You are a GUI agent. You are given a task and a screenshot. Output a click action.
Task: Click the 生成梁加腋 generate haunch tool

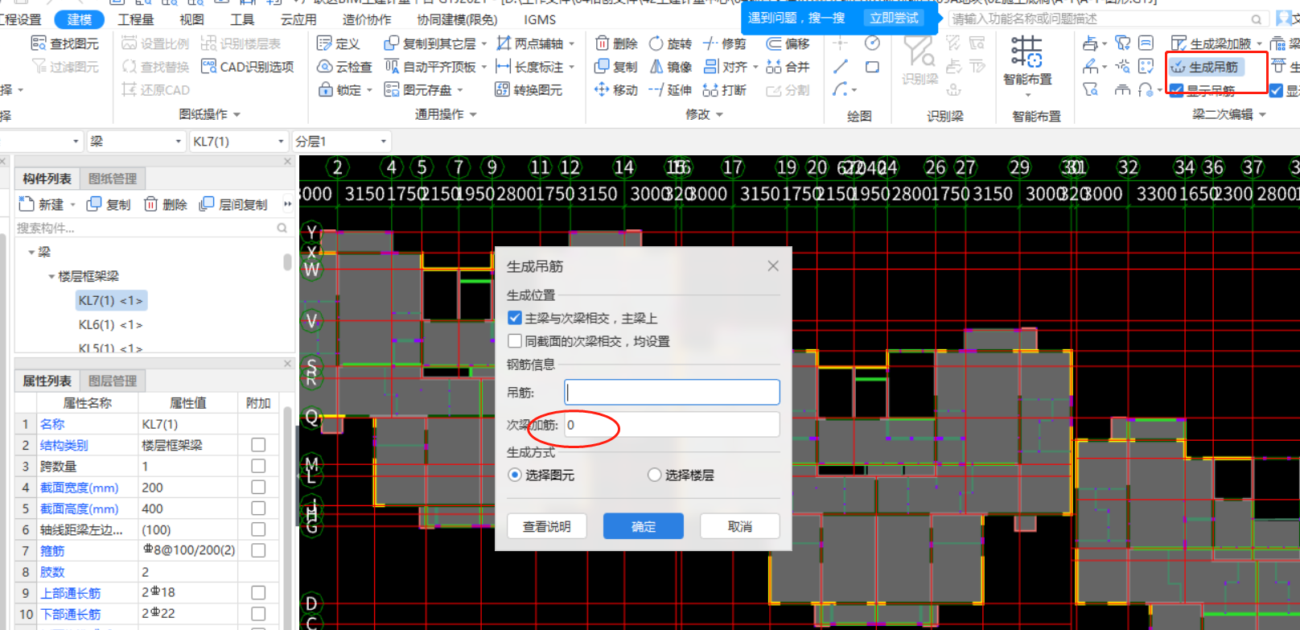pos(1212,43)
